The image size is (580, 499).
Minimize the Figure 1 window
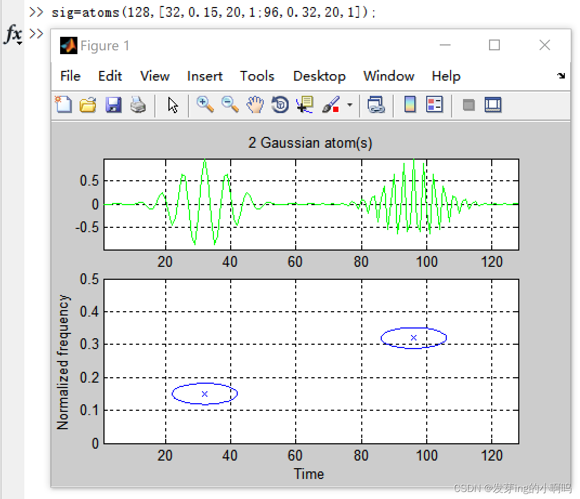[445, 45]
